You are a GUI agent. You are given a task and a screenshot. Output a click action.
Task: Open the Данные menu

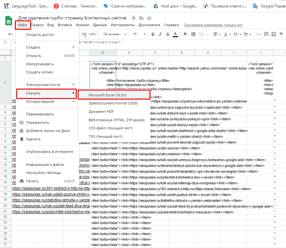(x=100, y=25)
